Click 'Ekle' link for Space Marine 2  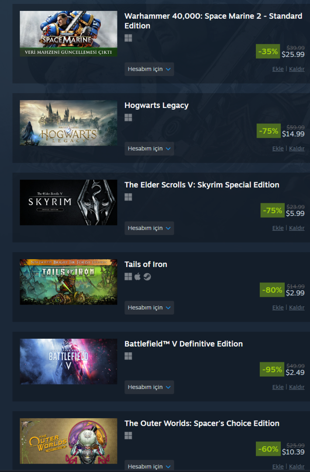(x=278, y=69)
